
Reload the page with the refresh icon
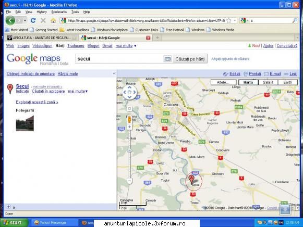tap(33, 20)
